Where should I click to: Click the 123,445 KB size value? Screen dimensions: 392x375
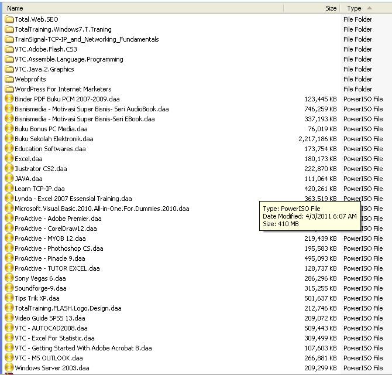point(321,99)
